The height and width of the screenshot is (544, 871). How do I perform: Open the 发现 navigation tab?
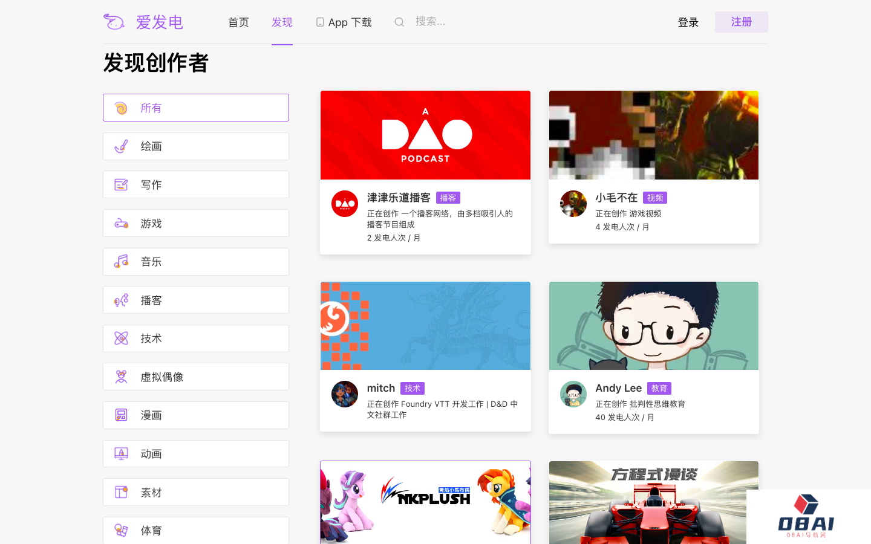click(282, 22)
